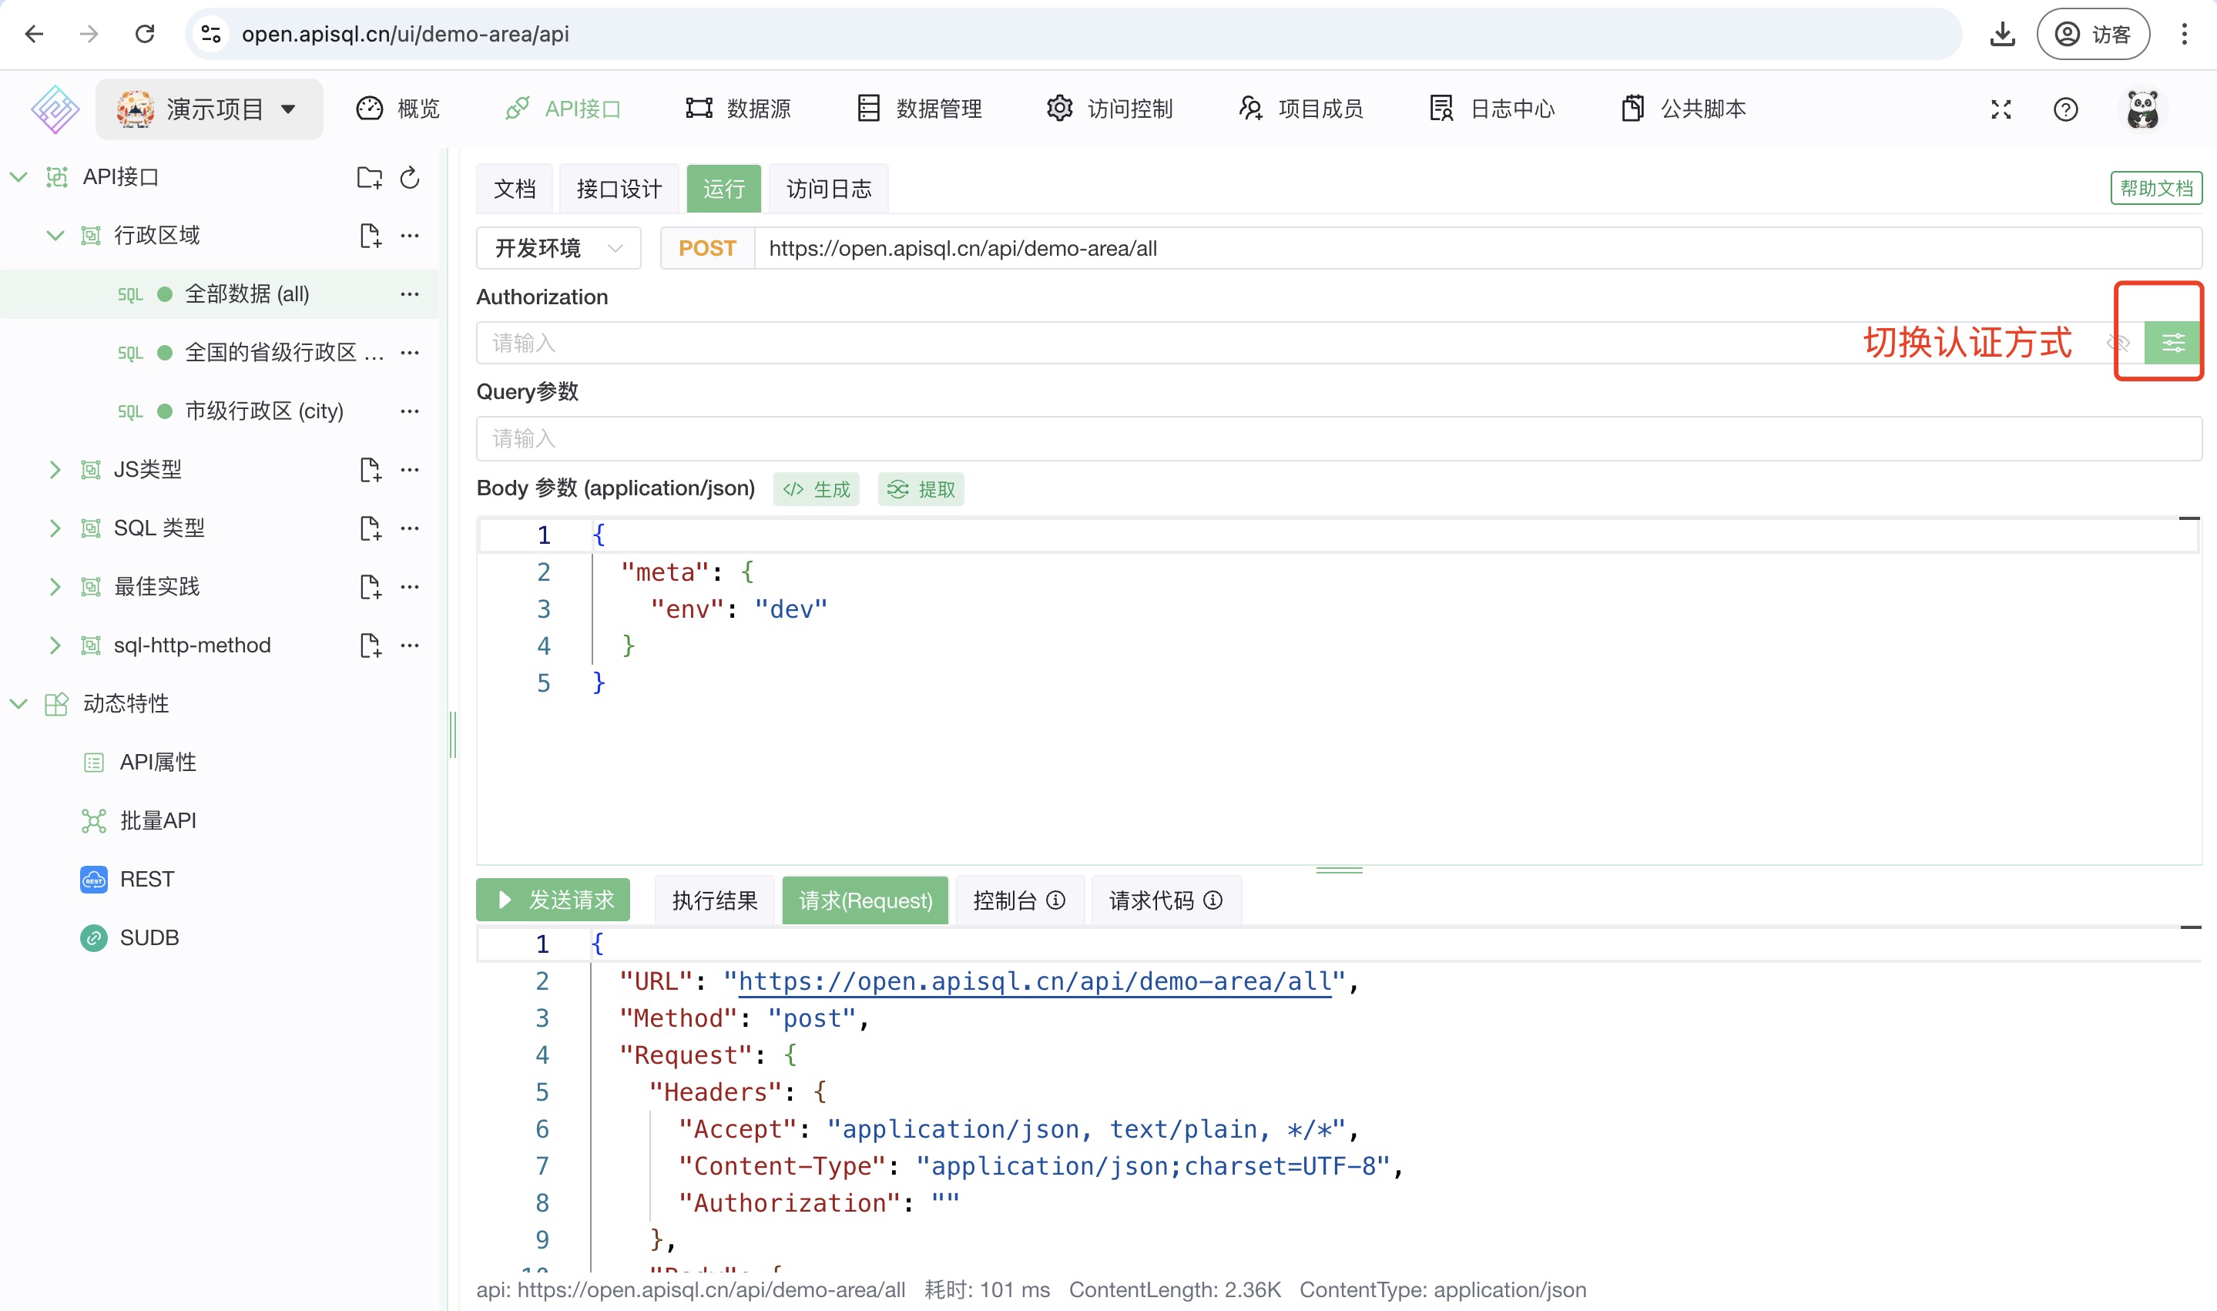Open the help question mark icon
Screen dimensions: 2217x1311
point(2065,109)
